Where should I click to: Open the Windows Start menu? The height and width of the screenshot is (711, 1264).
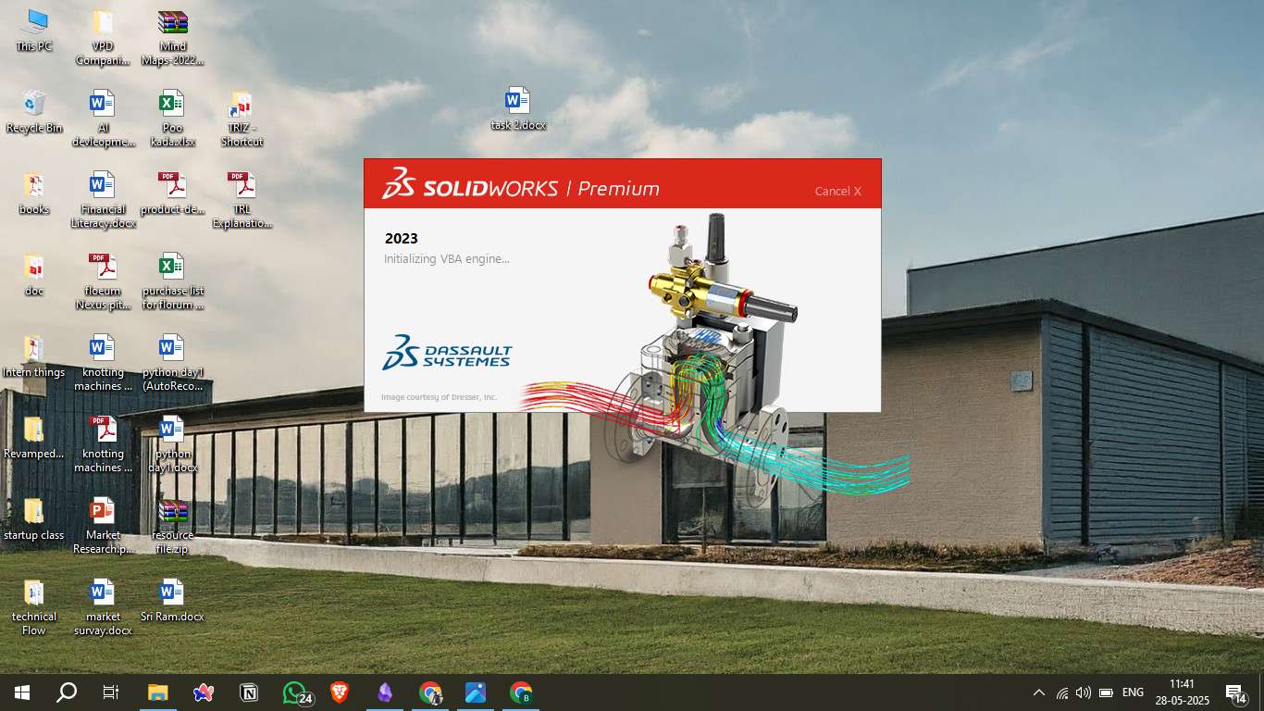pos(22,692)
